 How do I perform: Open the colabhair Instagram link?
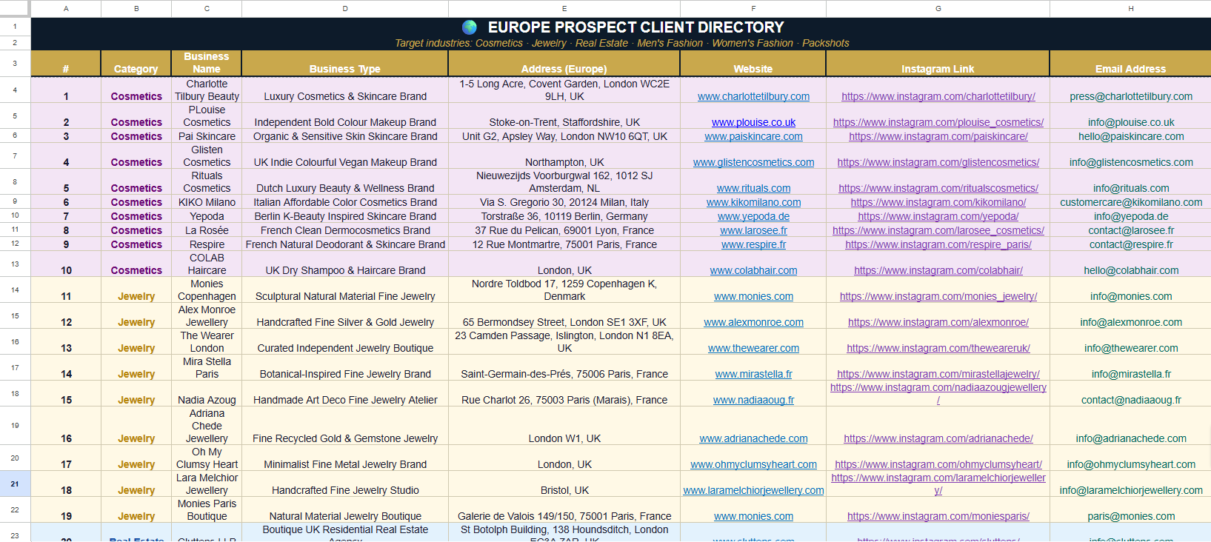(938, 270)
